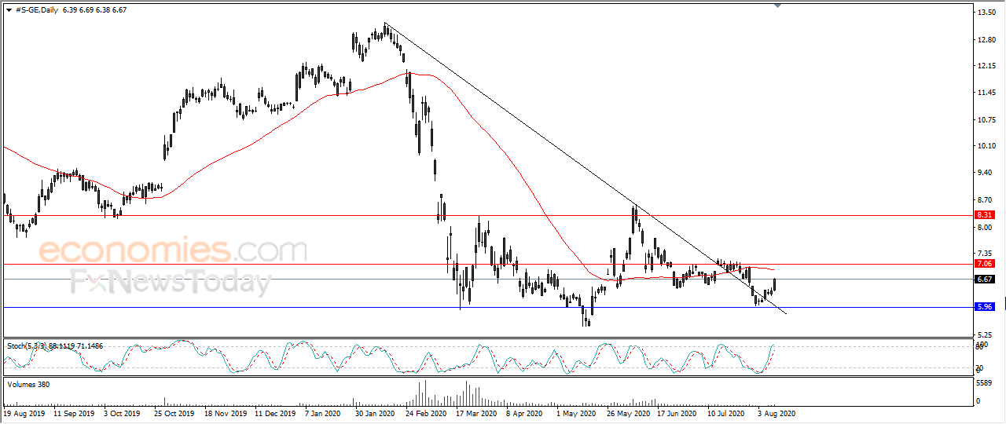
Task: Click the 17 Jun 2020 date label
Action: pyautogui.click(x=677, y=412)
